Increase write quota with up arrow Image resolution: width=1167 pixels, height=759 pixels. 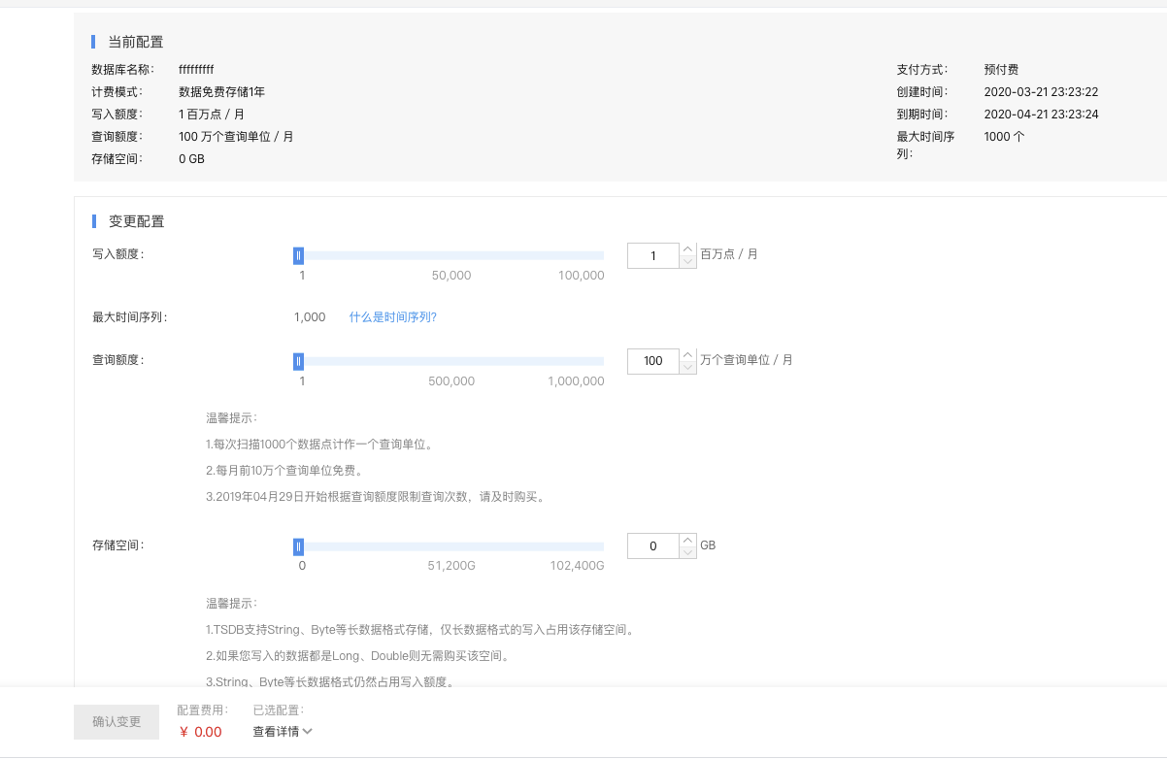coord(687,249)
